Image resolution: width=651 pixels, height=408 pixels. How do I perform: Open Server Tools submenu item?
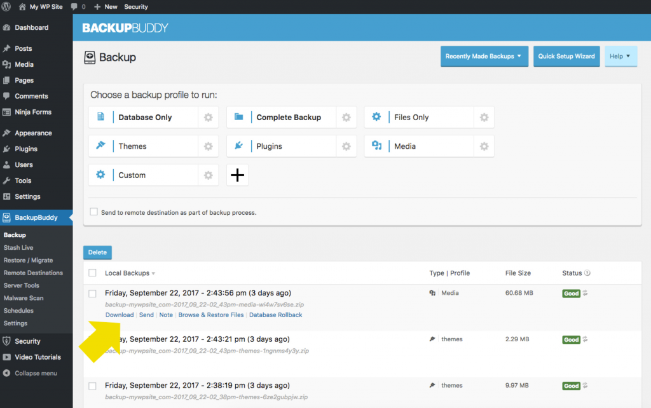coord(21,285)
